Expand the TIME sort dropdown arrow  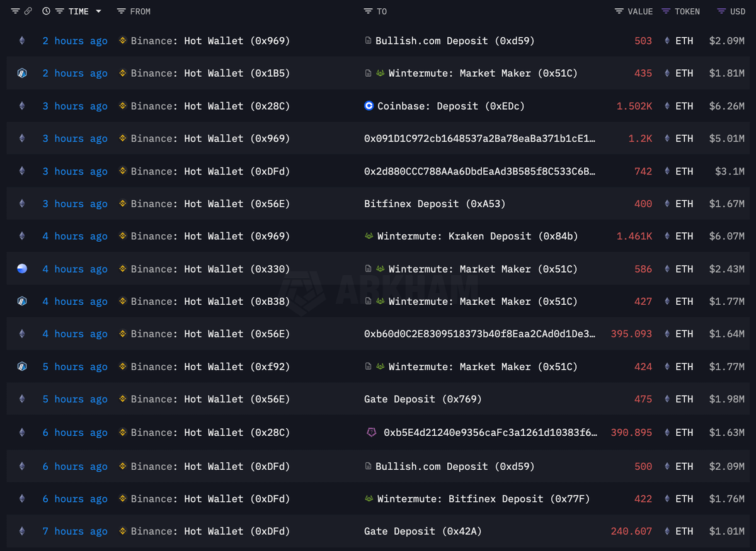pyautogui.click(x=98, y=11)
